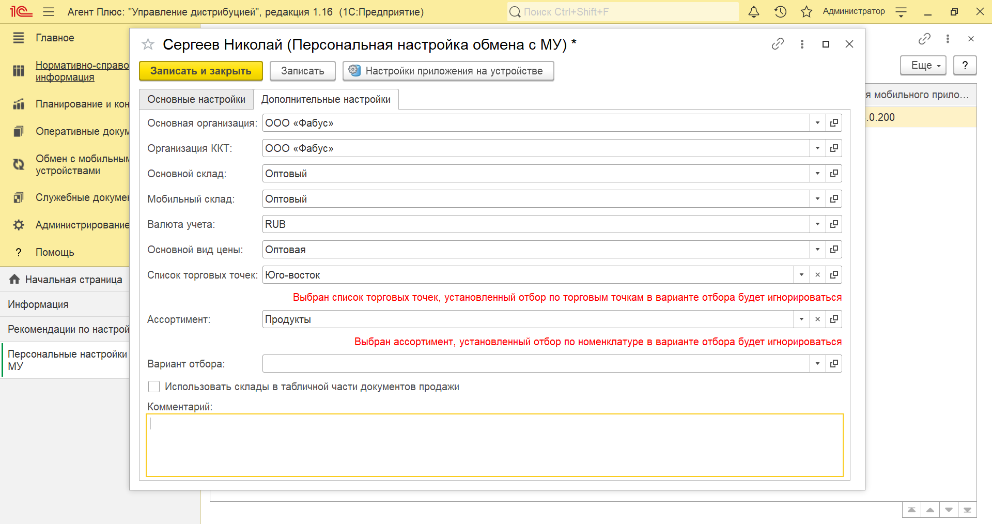Image resolution: width=992 pixels, height=524 pixels.
Task: Open Планирование и контроль section
Action: coord(82,104)
